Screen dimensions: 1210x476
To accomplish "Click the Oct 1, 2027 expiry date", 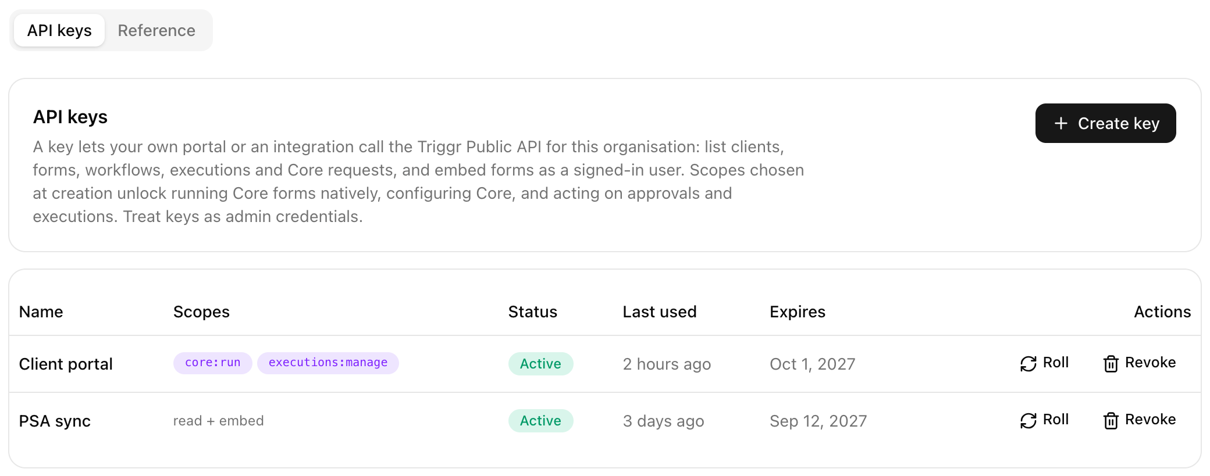I will [x=812, y=364].
